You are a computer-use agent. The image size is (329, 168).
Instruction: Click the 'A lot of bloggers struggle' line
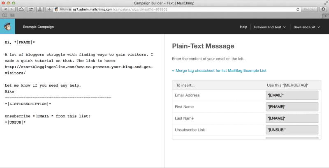(x=79, y=55)
